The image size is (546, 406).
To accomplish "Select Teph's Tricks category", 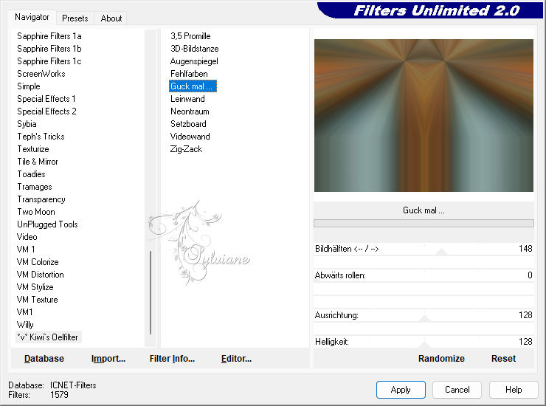I will click(x=41, y=137).
